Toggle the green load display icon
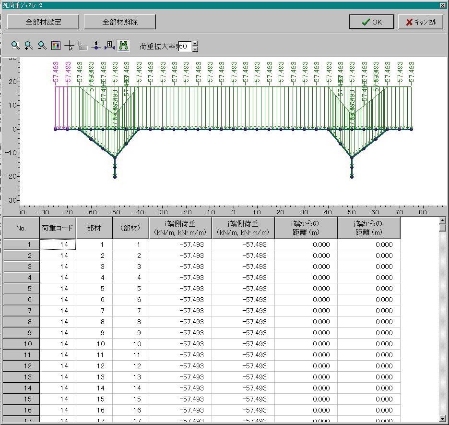This screenshot has width=449, height=425. (x=123, y=46)
